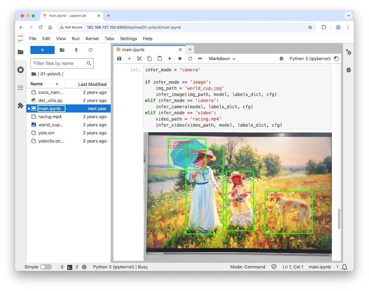Open the Markdown cell type dropdown
Image resolution: width=369 pixels, height=291 pixels.
(x=222, y=59)
